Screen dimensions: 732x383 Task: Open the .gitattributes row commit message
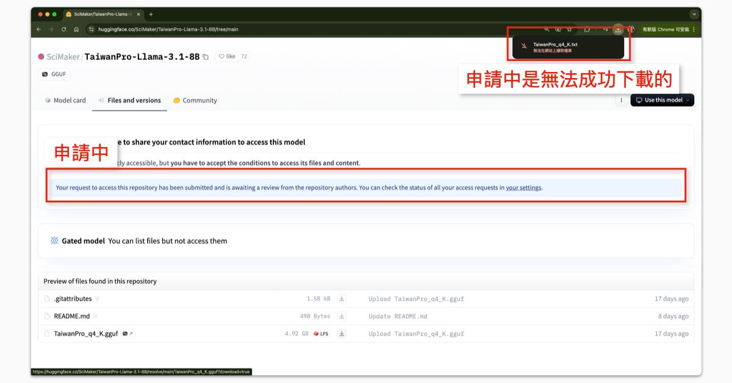point(416,299)
